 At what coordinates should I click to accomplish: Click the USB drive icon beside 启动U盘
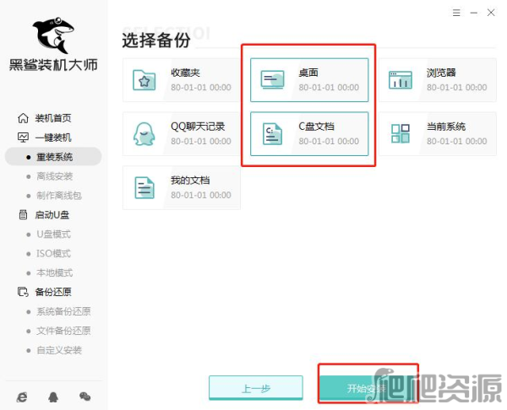tap(23, 215)
